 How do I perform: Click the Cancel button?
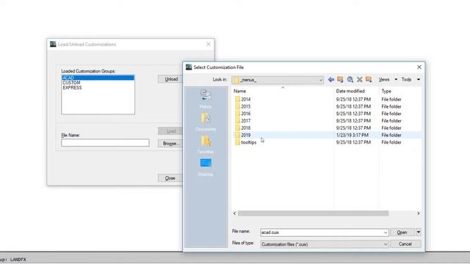point(405,244)
